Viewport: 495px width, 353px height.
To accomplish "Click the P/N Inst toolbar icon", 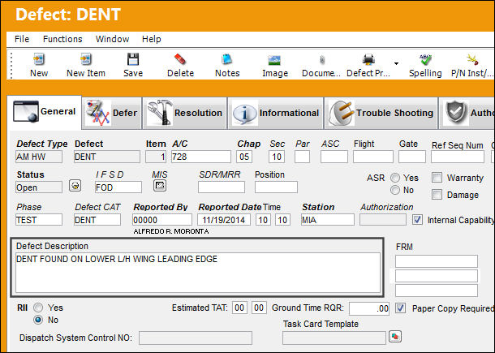I will [472, 59].
